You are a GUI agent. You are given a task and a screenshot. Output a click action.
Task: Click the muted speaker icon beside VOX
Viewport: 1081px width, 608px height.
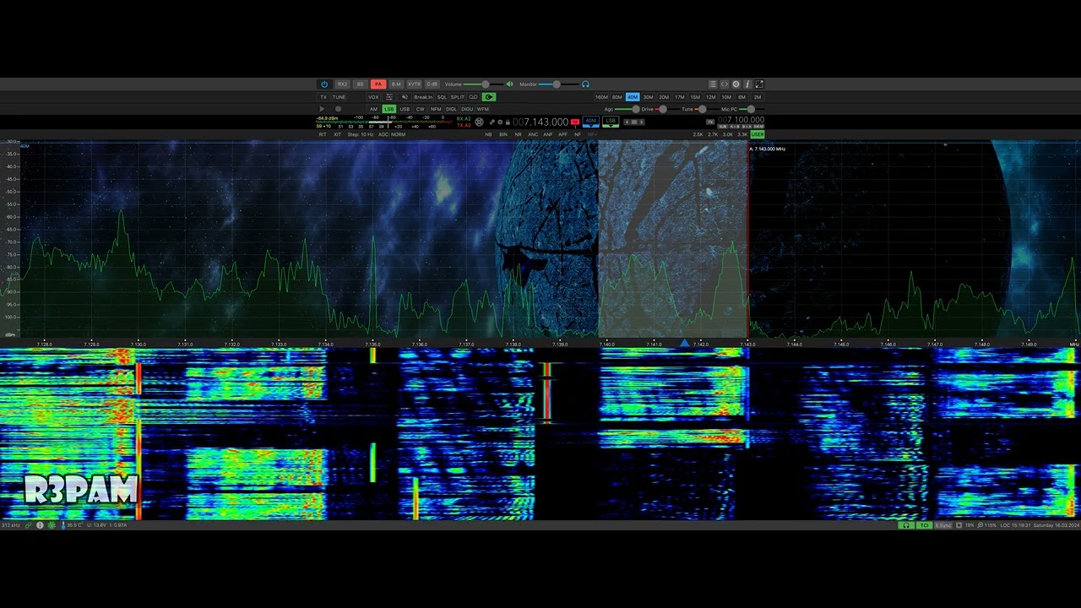[x=405, y=97]
